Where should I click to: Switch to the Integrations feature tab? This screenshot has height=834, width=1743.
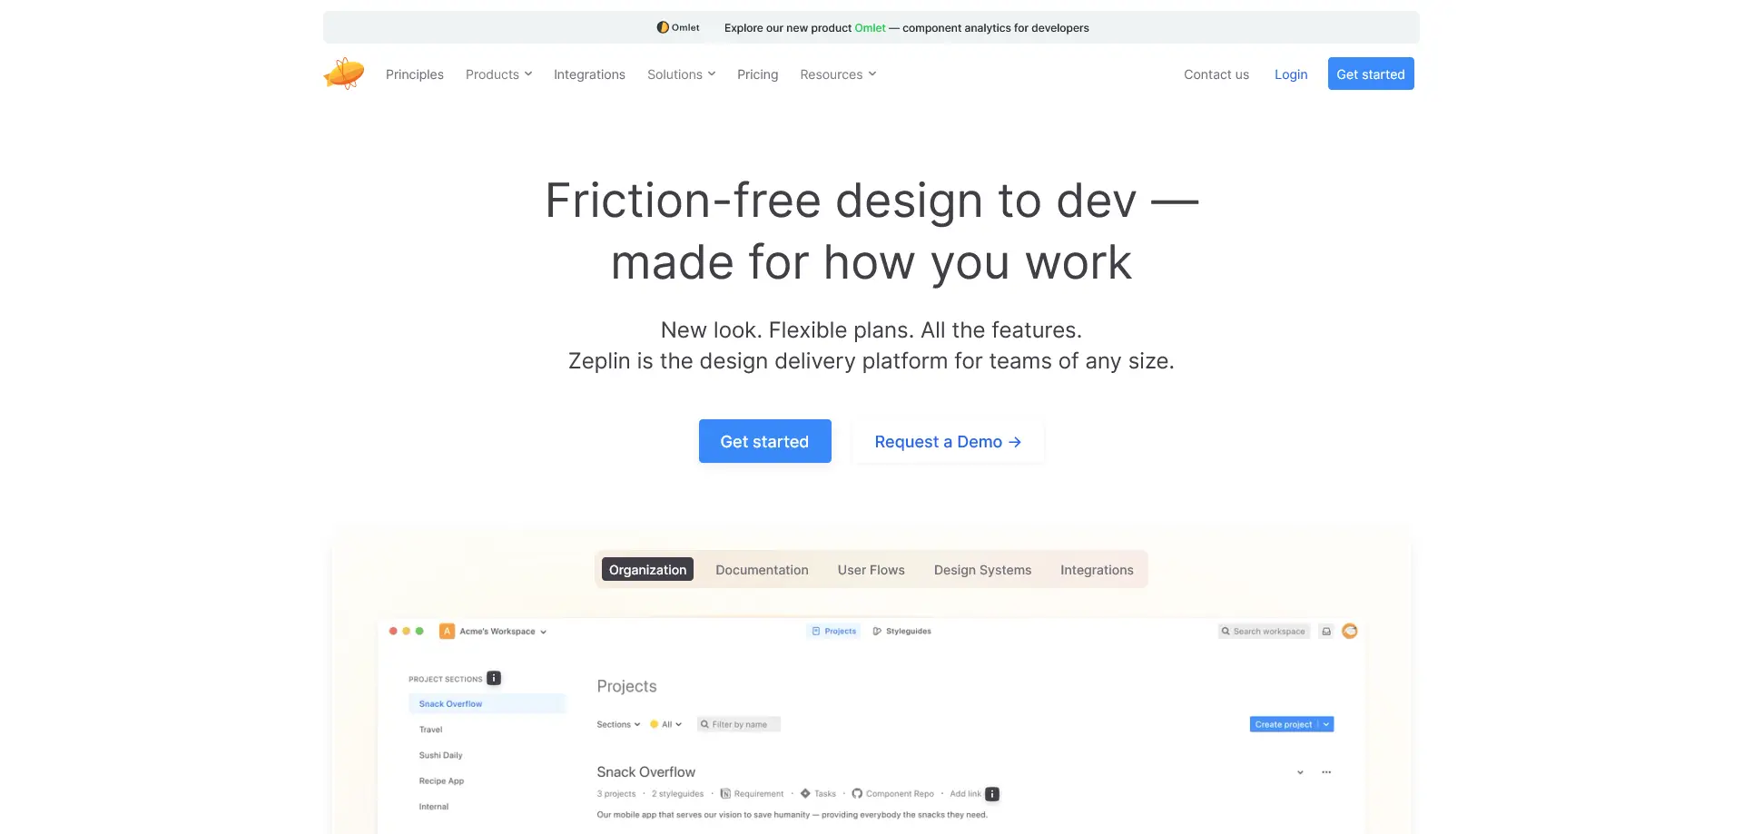tap(1097, 569)
